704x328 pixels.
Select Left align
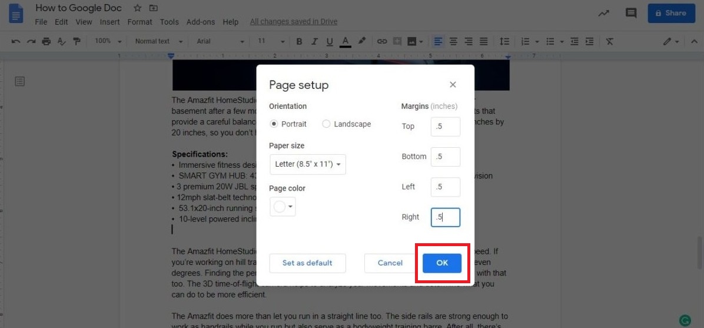pyautogui.click(x=438, y=41)
